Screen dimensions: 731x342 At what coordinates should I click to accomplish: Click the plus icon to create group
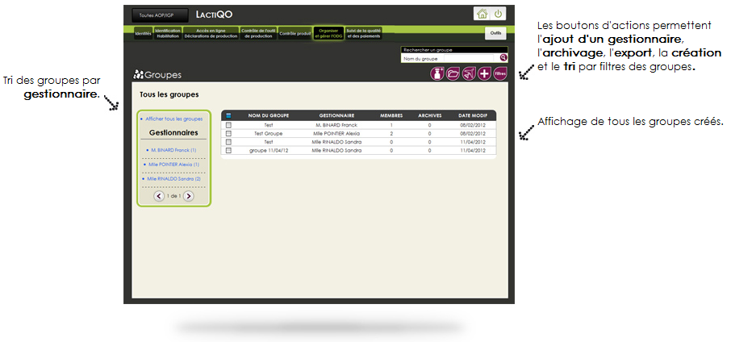[x=484, y=74]
